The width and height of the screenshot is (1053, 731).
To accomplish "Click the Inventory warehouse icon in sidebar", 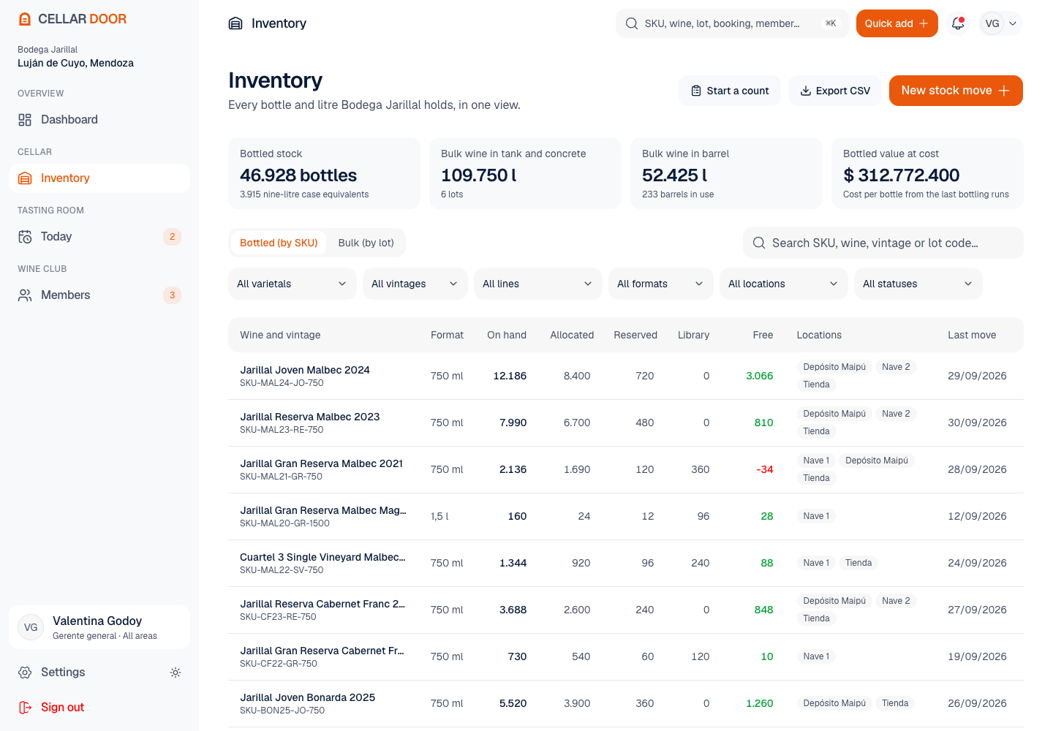I will pyautogui.click(x=25, y=178).
